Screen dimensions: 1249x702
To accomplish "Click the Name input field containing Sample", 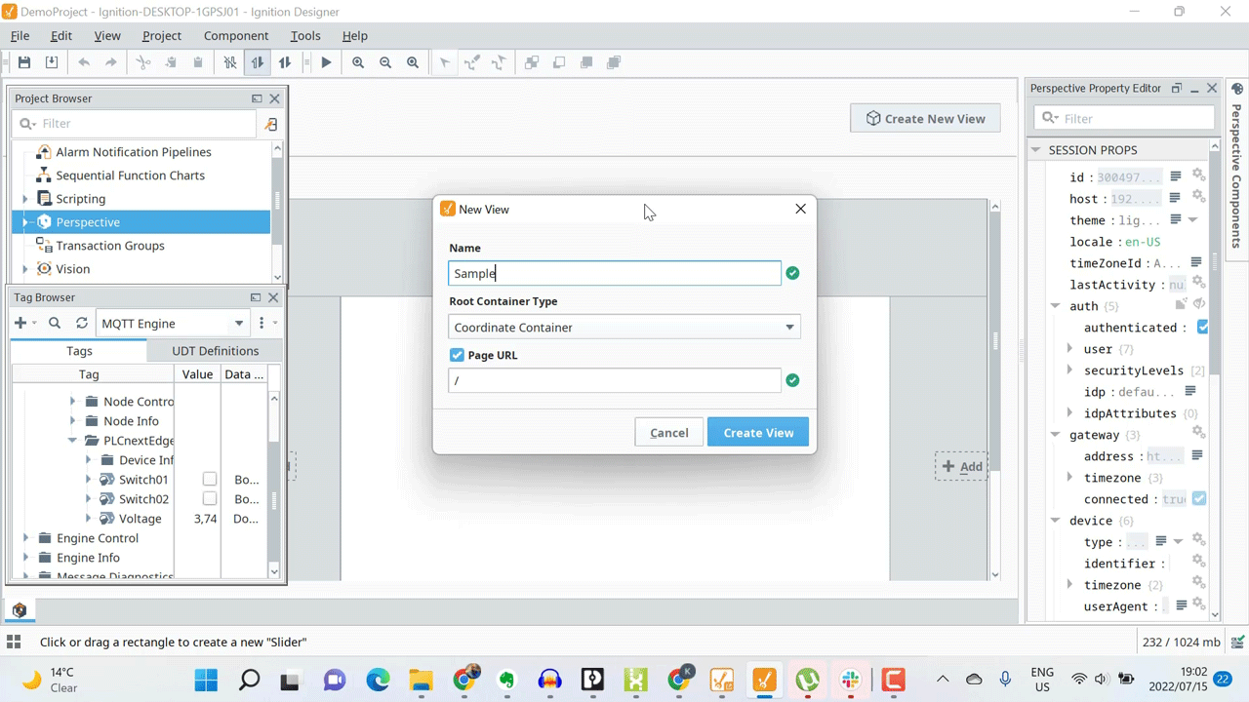I will (x=615, y=274).
